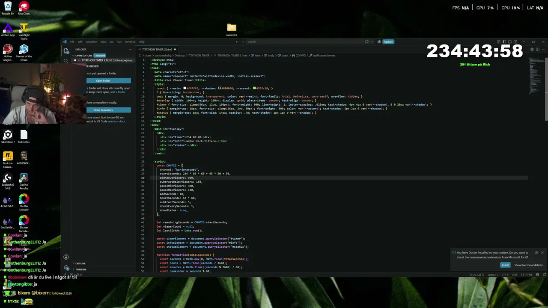The image size is (548, 308).
Task: Click the #ffffff main color swatch
Action: [x=185, y=89]
